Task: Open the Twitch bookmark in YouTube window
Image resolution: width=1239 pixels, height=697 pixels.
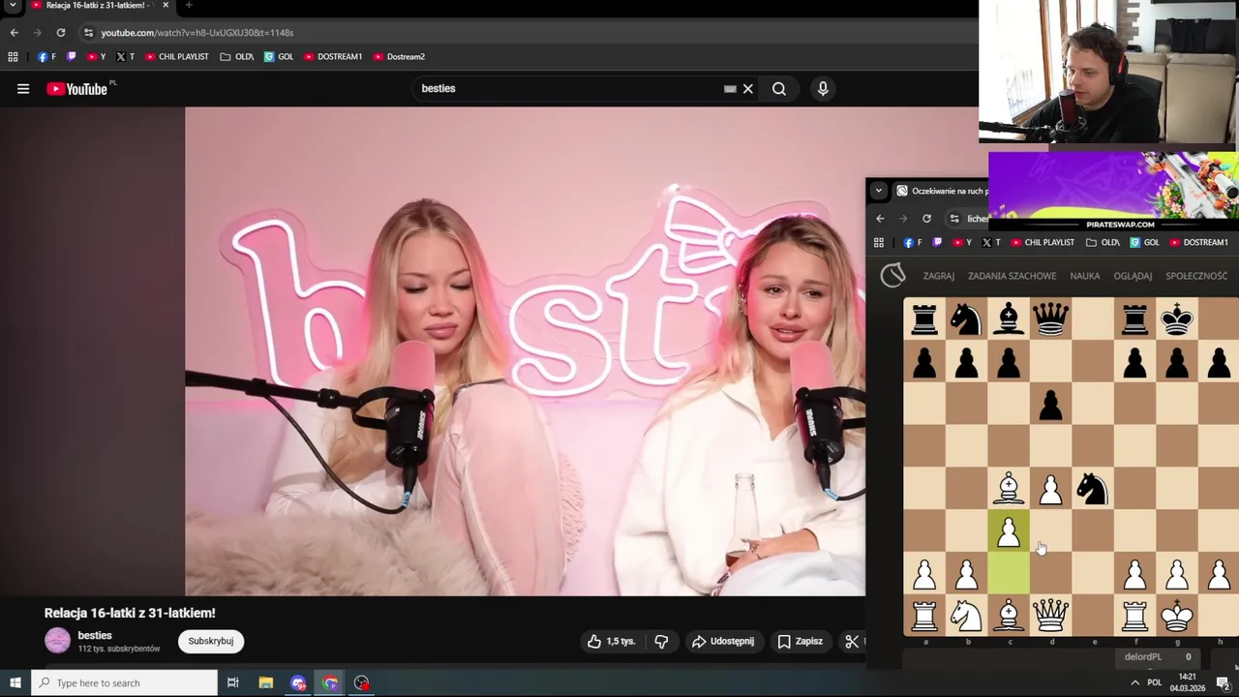Action: click(x=71, y=57)
